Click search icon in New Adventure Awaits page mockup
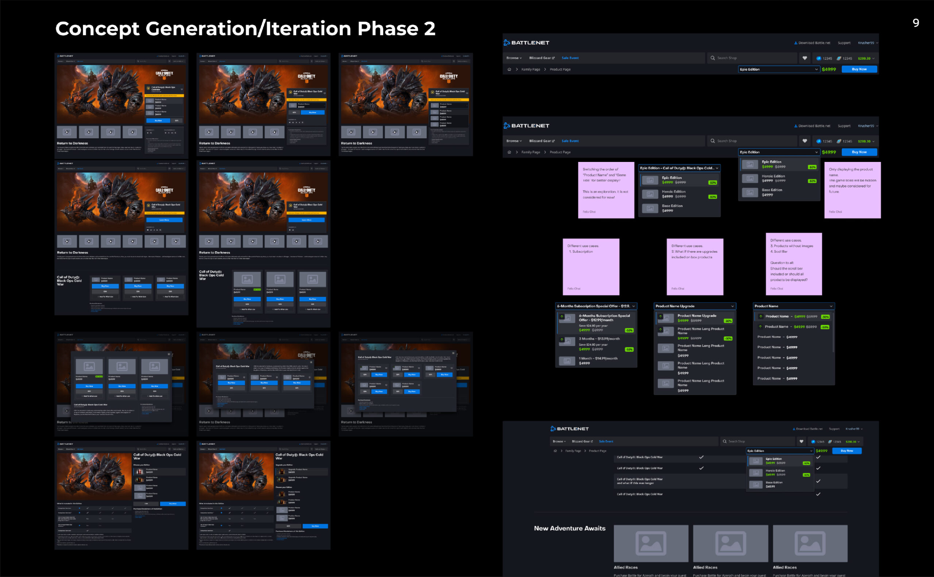The image size is (934, 577). tap(725, 442)
